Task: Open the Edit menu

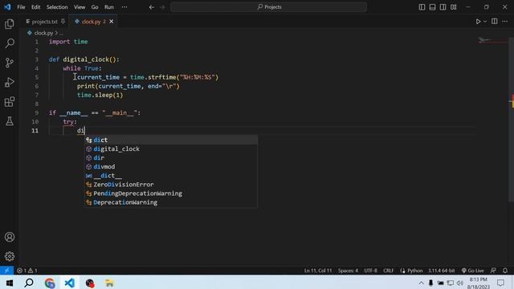Action: (35, 7)
